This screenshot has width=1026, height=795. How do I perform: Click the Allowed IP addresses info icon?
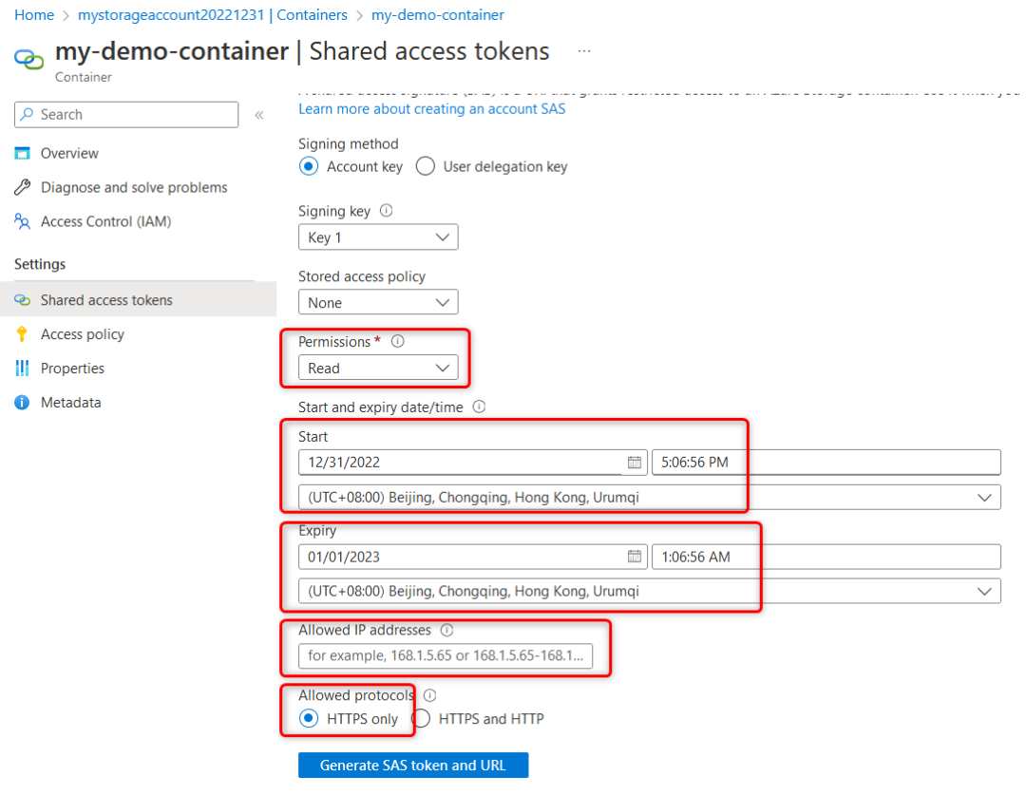pyautogui.click(x=447, y=630)
